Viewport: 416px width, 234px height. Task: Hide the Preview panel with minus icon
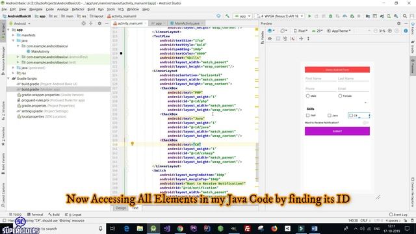tap(406, 23)
